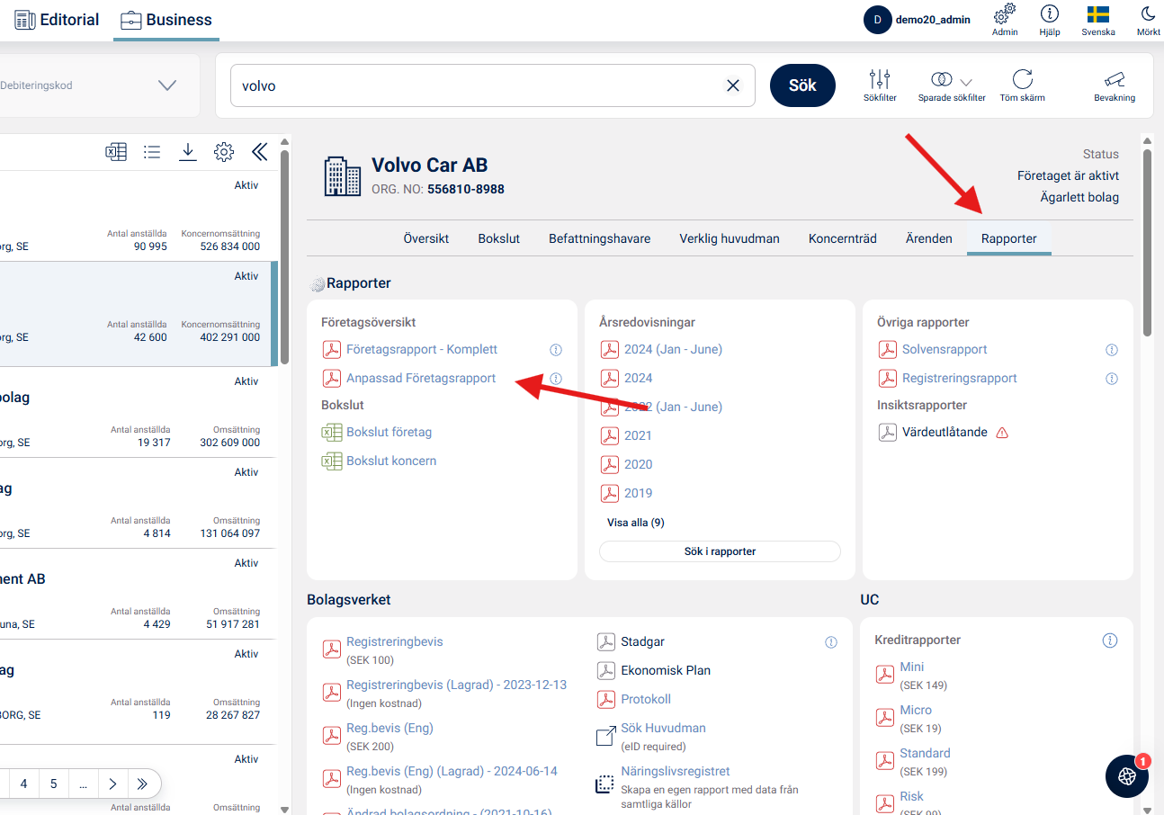Open Värdeutlåtande report

tap(945, 432)
